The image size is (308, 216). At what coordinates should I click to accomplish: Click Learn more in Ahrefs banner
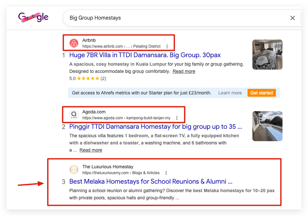click(230, 93)
